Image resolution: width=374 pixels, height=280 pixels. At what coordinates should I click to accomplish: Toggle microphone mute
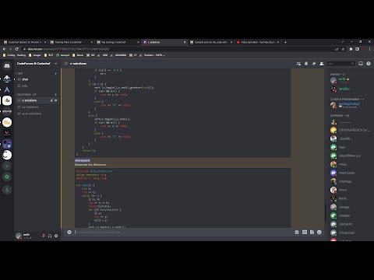pos(44,236)
